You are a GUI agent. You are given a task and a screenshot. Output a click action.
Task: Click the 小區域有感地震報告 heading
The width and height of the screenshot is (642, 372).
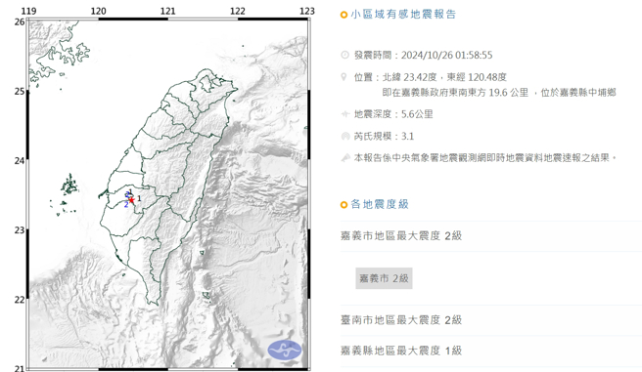[x=403, y=15]
